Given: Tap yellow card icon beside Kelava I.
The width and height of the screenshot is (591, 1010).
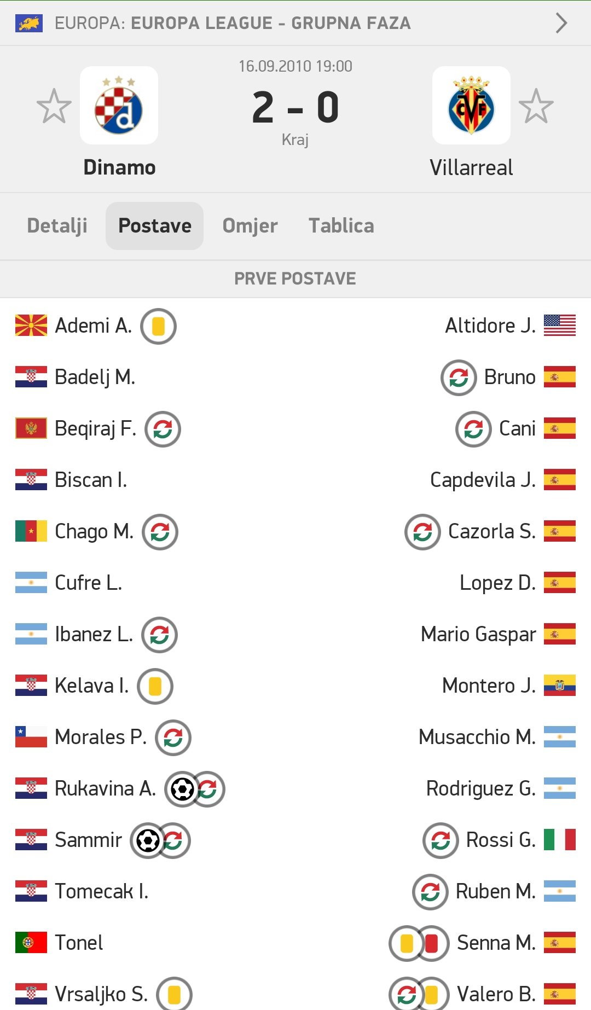Looking at the screenshot, I should tap(155, 687).
